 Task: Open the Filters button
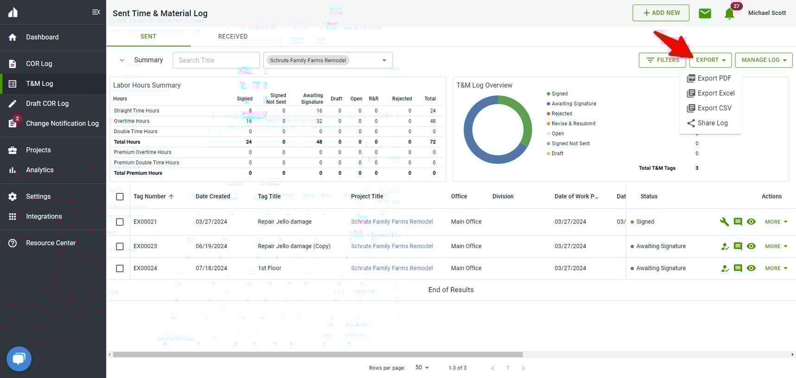point(663,60)
